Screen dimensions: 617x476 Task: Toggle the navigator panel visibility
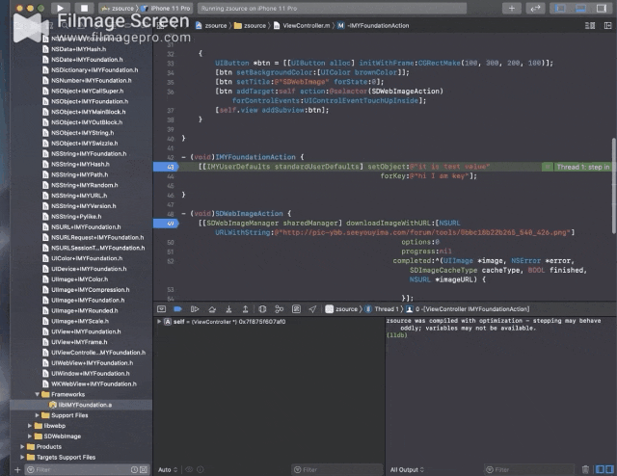coord(560,8)
